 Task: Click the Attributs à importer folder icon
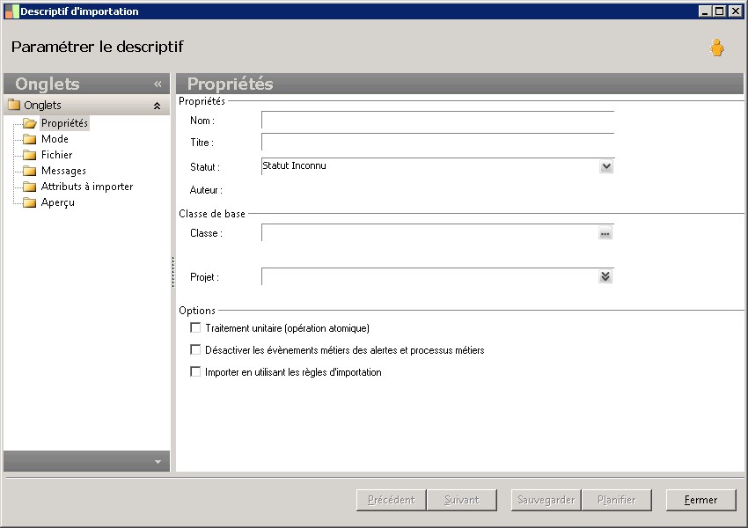click(30, 187)
